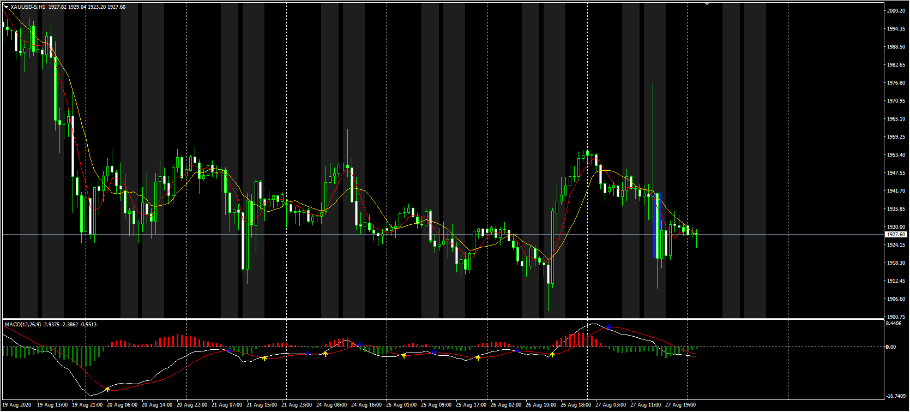Click the 24 Aug 16:00 time label

(366, 405)
